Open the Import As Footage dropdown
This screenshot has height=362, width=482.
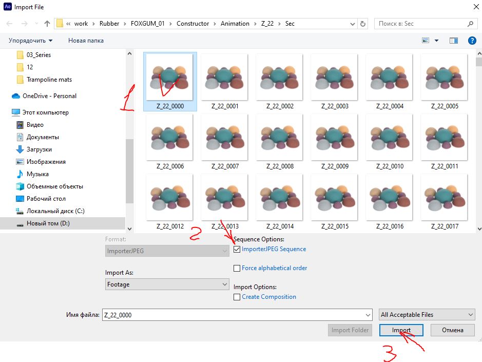[167, 284]
